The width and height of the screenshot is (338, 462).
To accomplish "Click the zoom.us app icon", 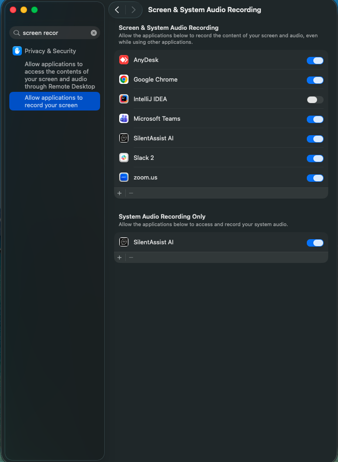I will 124,177.
